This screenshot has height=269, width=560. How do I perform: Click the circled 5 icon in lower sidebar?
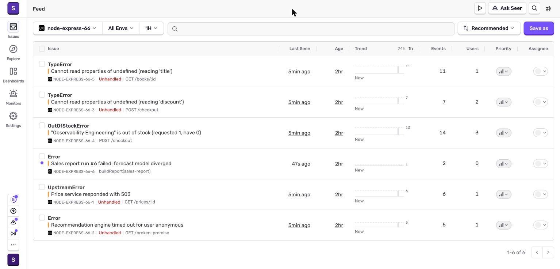click(x=13, y=200)
